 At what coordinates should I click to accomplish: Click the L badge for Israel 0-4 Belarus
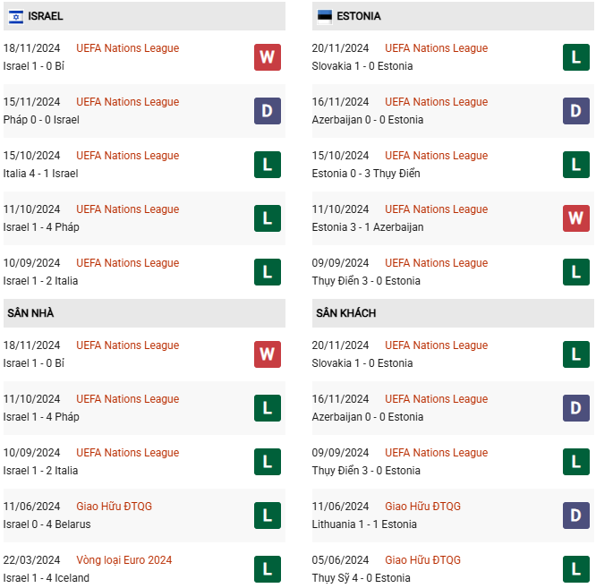tap(268, 516)
